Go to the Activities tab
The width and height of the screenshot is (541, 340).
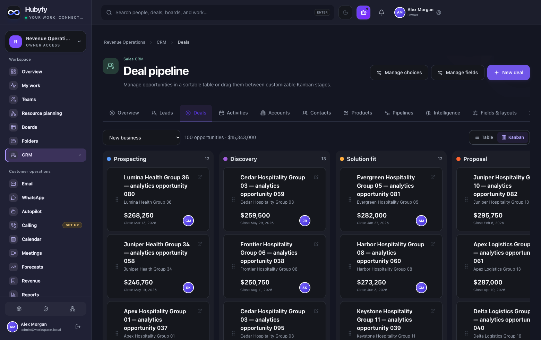pyautogui.click(x=233, y=113)
